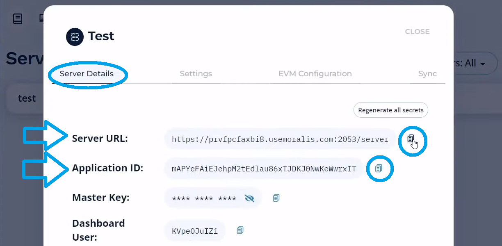This screenshot has height=246, width=502.
Task: Select the Server URL text field
Action: click(280, 139)
